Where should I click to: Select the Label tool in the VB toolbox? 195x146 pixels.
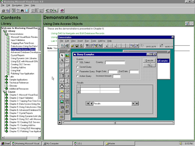[62, 60]
